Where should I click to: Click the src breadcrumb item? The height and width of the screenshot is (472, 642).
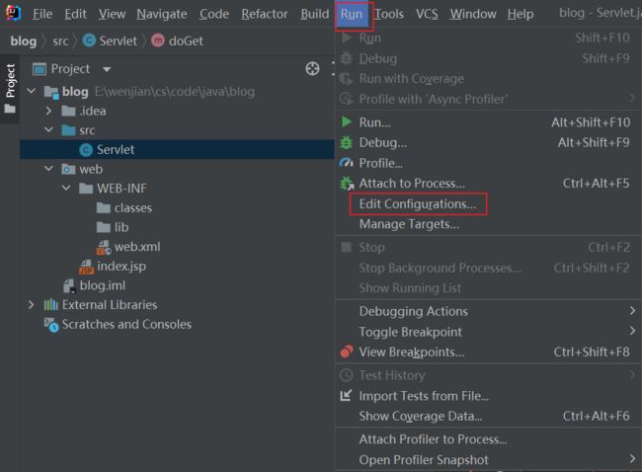60,40
